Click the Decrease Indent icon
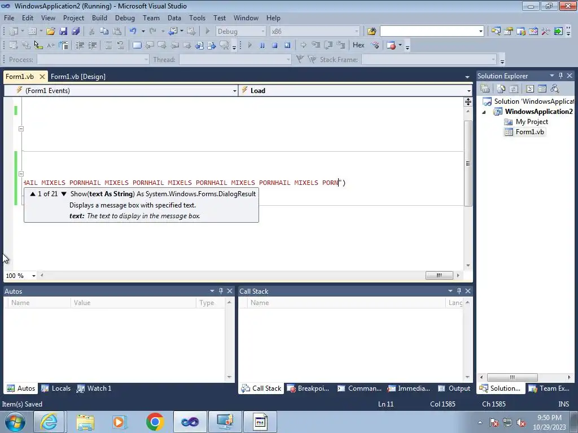The height and width of the screenshot is (433, 578). (x=80, y=45)
